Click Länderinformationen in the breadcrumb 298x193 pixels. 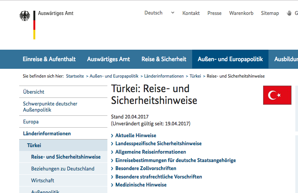(x=164, y=76)
